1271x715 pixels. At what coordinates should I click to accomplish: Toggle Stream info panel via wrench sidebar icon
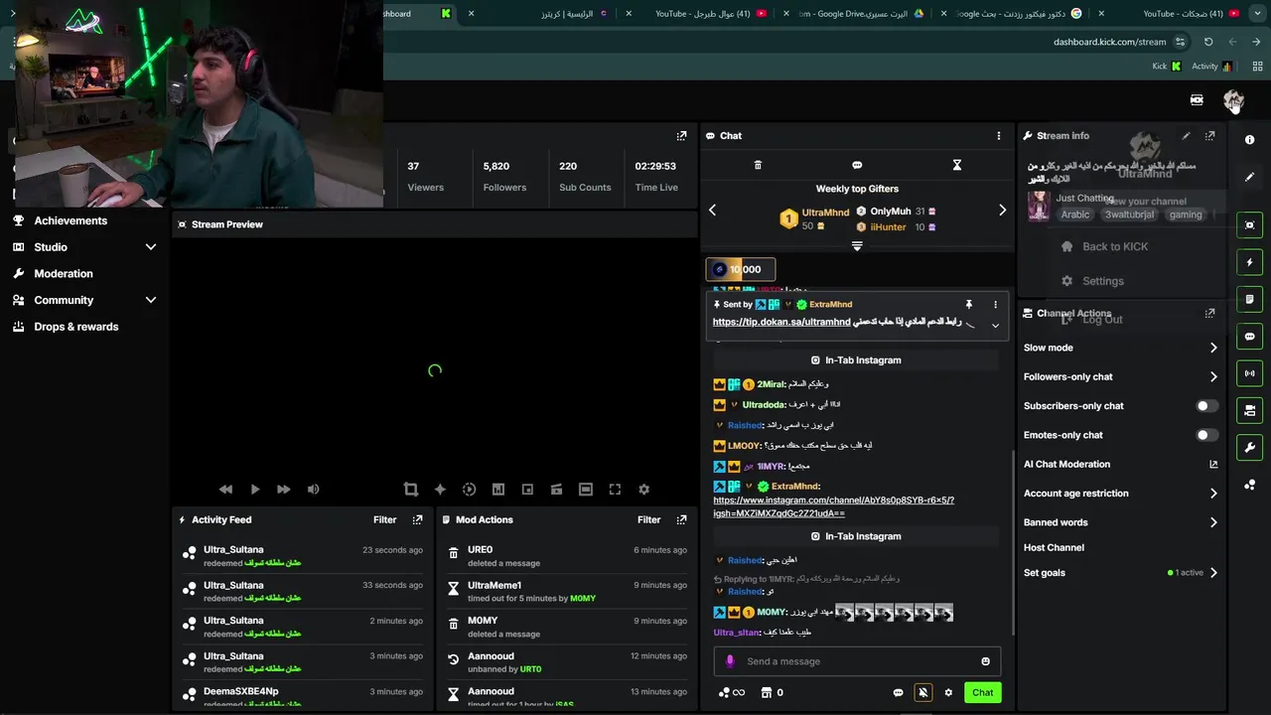click(1250, 448)
